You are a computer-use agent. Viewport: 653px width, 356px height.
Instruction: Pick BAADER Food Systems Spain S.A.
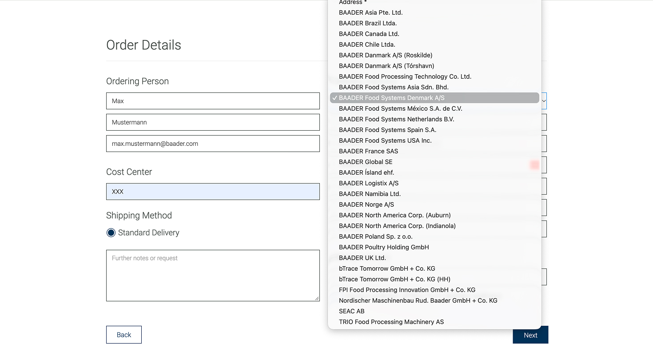click(x=434, y=130)
